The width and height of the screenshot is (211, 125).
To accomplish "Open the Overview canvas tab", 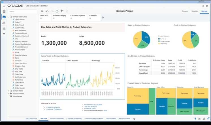I will [x=43, y=118].
